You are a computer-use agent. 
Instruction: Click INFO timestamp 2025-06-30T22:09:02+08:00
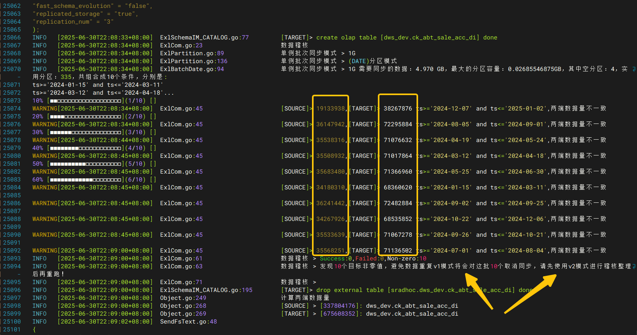105,322
